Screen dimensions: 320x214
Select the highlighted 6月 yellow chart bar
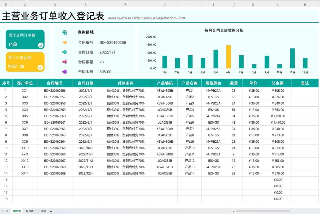click(228, 57)
